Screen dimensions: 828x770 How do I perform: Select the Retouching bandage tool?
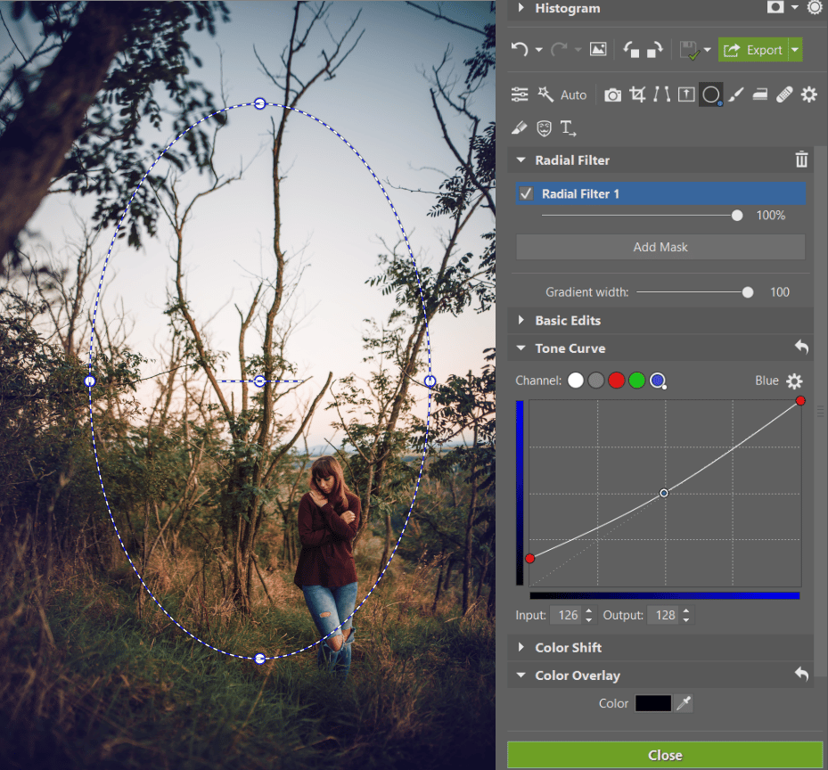click(784, 95)
